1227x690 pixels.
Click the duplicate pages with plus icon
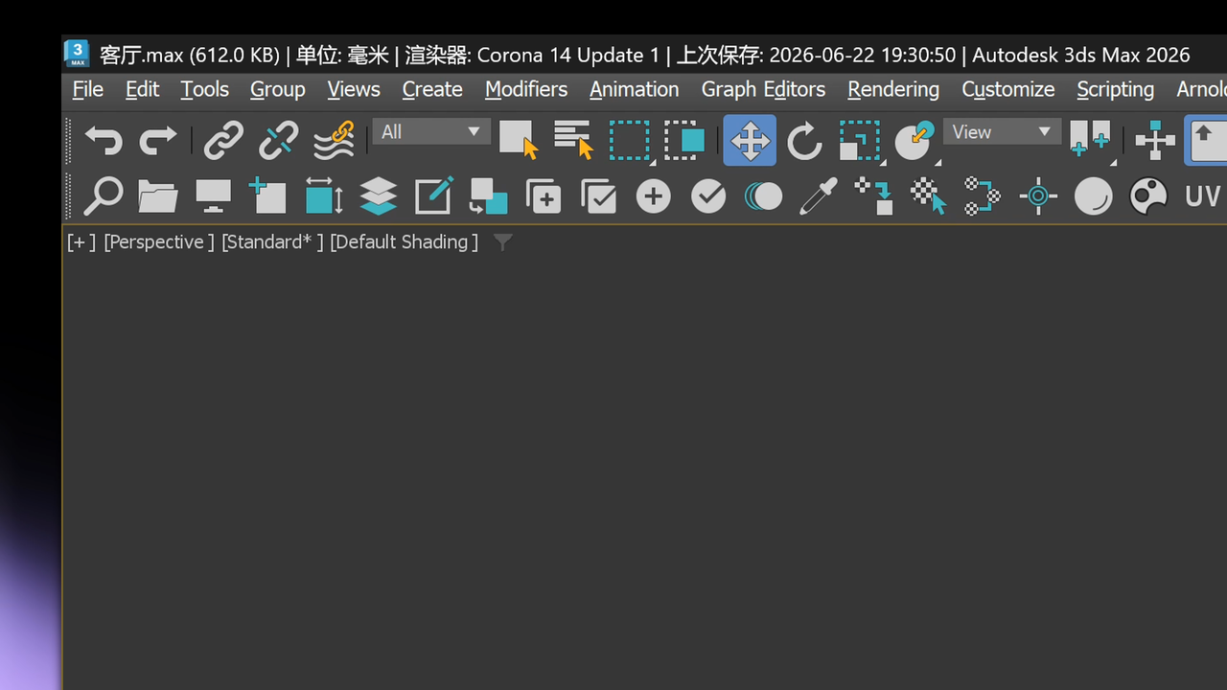click(x=544, y=196)
